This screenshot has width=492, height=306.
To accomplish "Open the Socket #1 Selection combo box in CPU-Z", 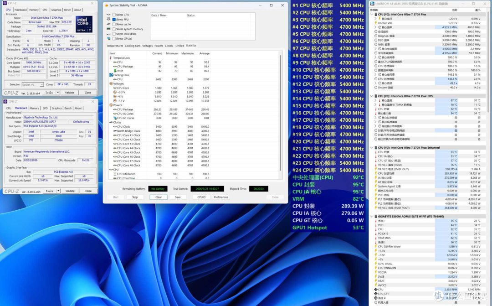I will [x=33, y=84].
